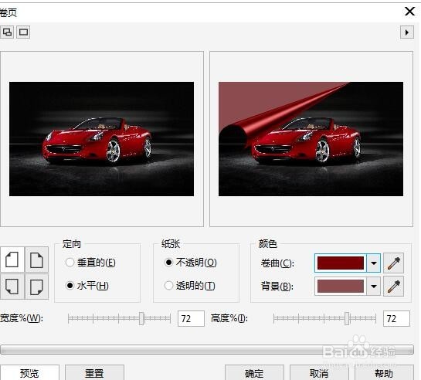The height and width of the screenshot is (380, 421).
Task: Click the 背景(B) color swatch
Action: coord(341,286)
